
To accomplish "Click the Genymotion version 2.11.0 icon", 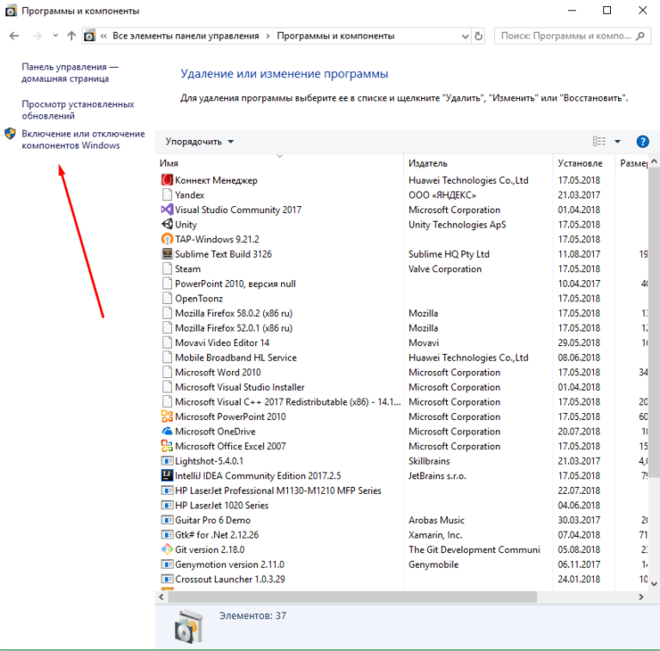I will tap(167, 564).
